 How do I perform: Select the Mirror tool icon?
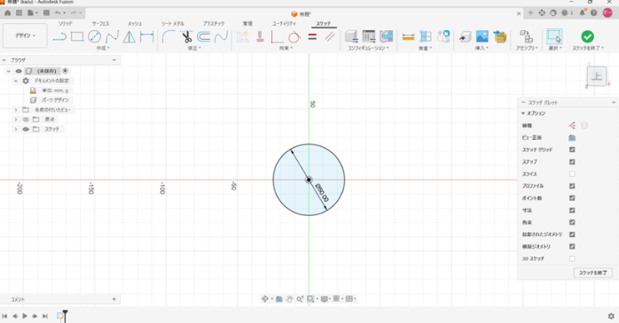click(129, 37)
